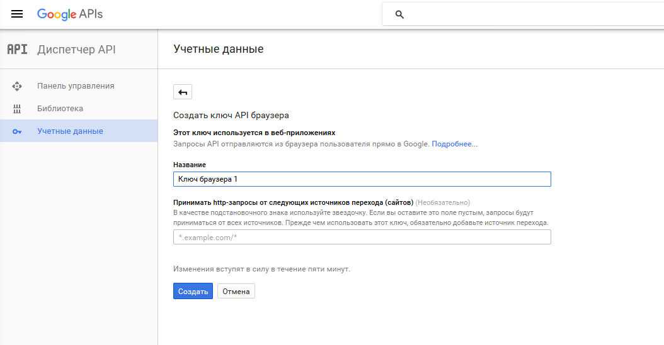Screen dimensions: 664x345
Task: Click the search magnifier icon
Action: tap(399, 14)
